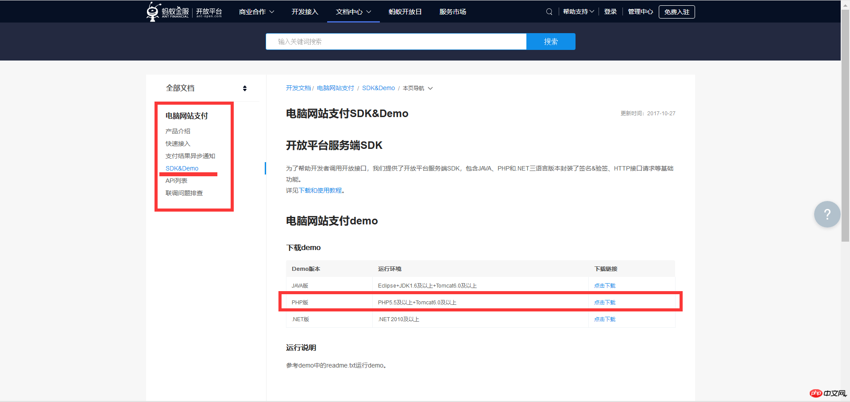Click the page vertical scrollbar thumb
Viewport: 850px width, 402px height.
click(845, 125)
